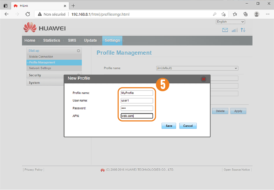Open saved passwords key icon
Viewport: 274px width, 190px height.
[x=215, y=14]
